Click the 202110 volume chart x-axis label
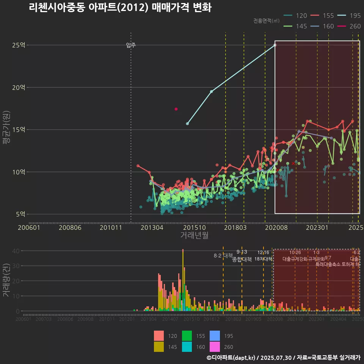The width and height of the screenshot is (364, 364). pyautogui.click(x=295, y=319)
